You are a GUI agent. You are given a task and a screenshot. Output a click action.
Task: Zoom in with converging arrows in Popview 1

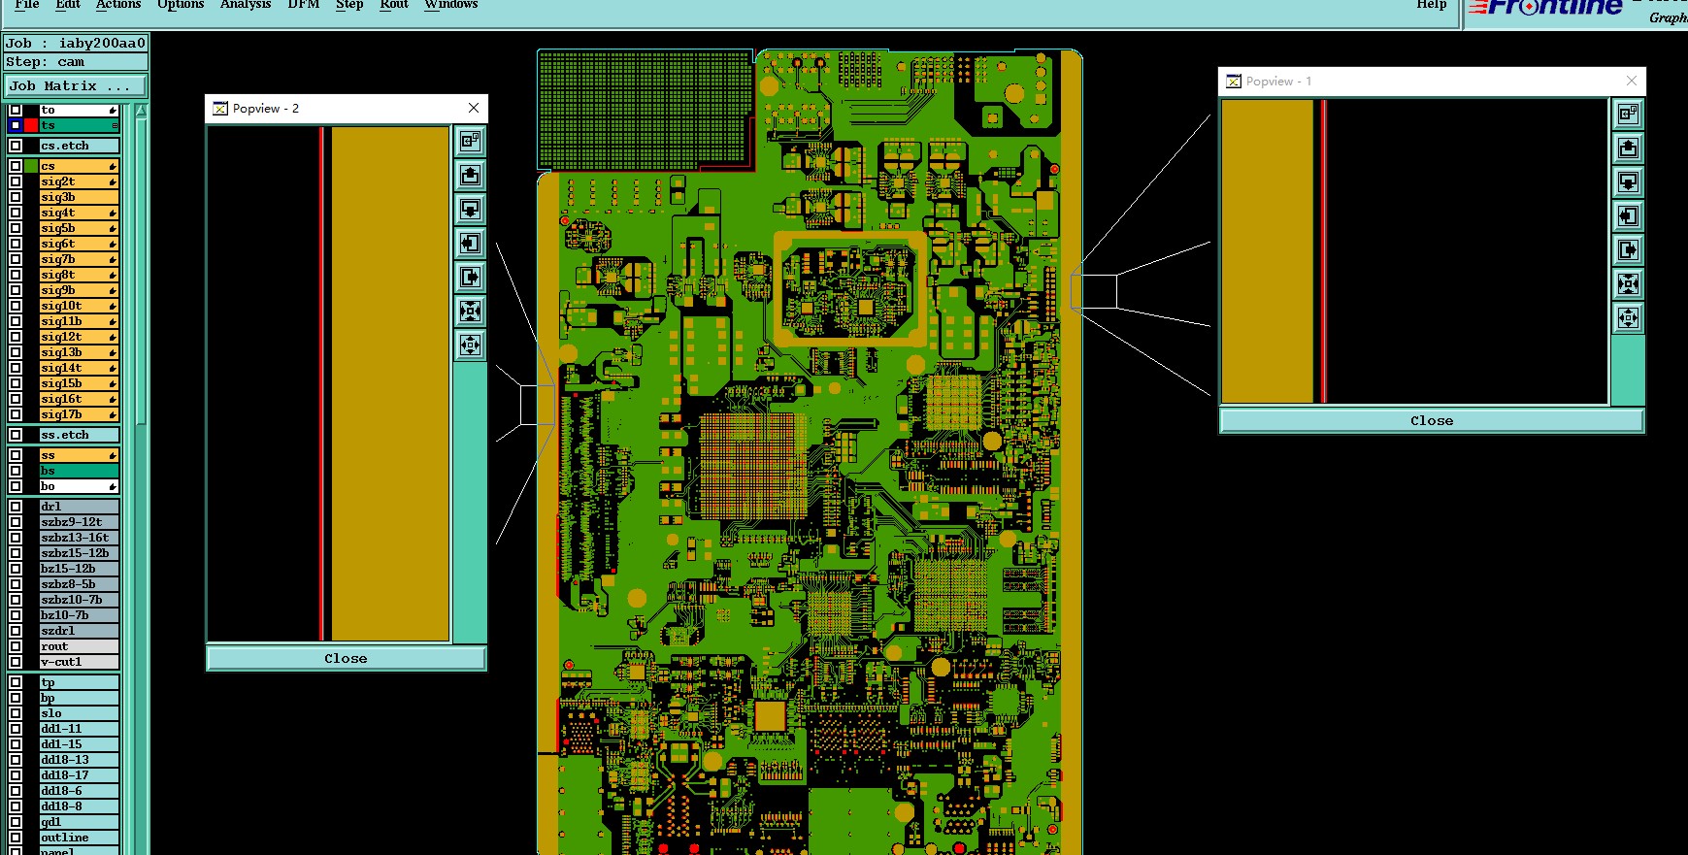pos(1628,283)
